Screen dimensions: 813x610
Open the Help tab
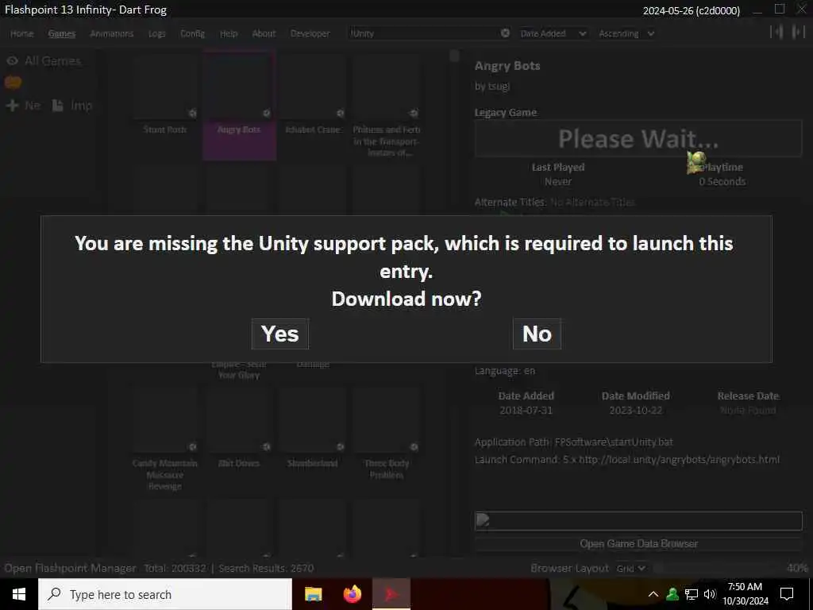228,33
